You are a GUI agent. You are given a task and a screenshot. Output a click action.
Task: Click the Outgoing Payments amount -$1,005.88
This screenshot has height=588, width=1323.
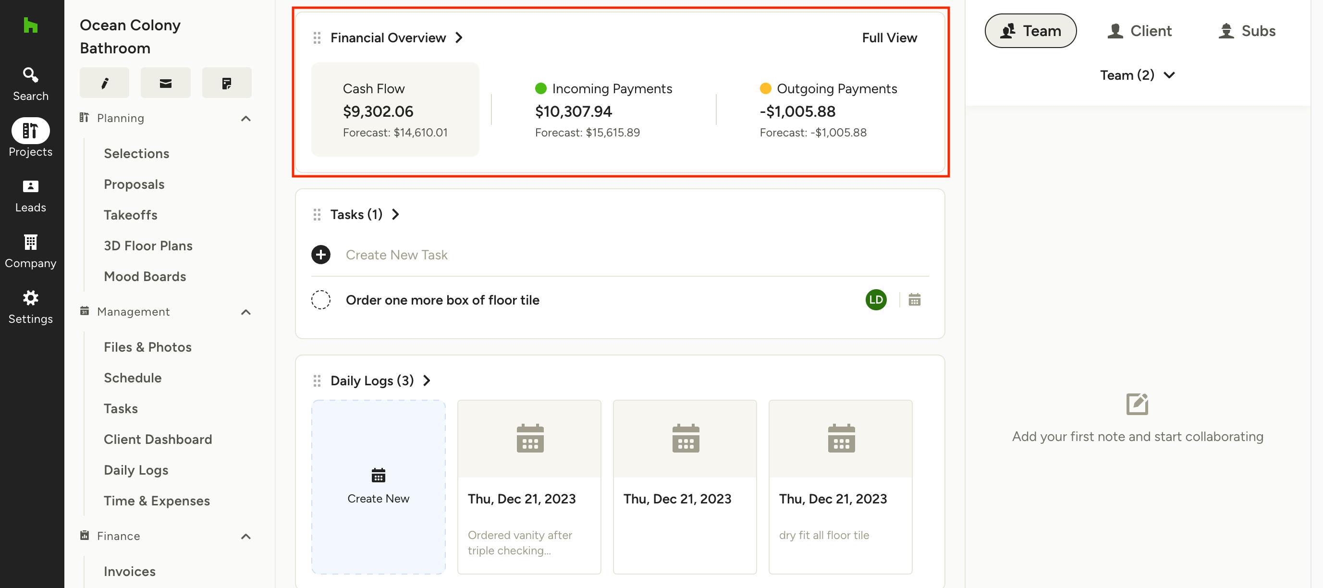click(797, 111)
